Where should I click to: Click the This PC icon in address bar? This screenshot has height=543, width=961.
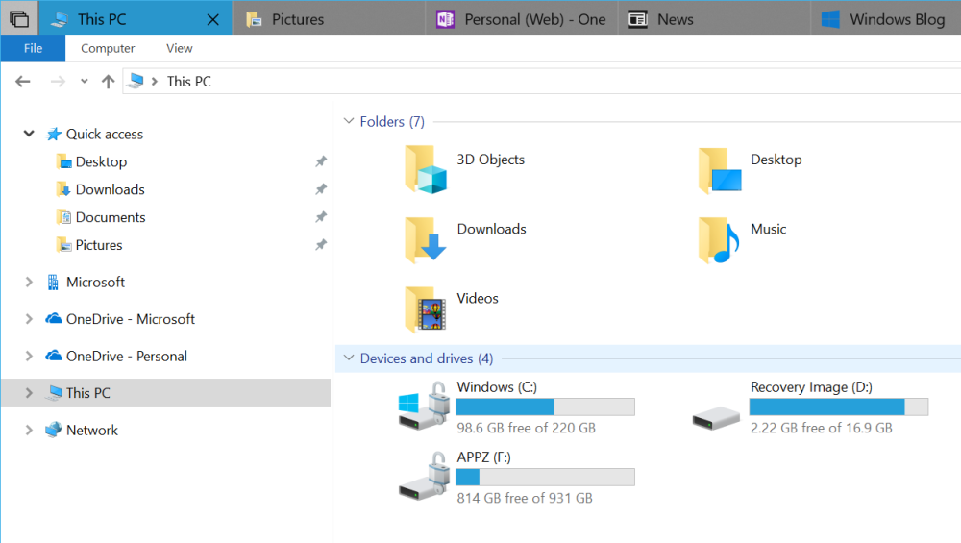[136, 81]
